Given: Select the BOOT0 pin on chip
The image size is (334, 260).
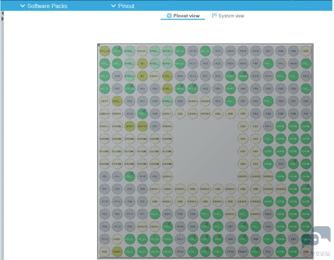Looking at the screenshot, I should click(142, 126).
